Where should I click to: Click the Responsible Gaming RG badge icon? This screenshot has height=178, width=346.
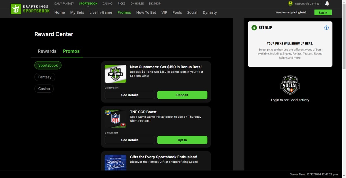[290, 3]
